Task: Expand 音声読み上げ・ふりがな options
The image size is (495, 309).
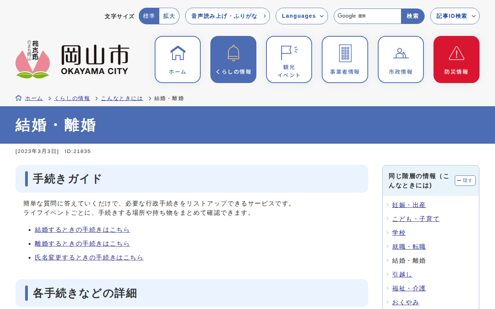Action: pos(227,16)
